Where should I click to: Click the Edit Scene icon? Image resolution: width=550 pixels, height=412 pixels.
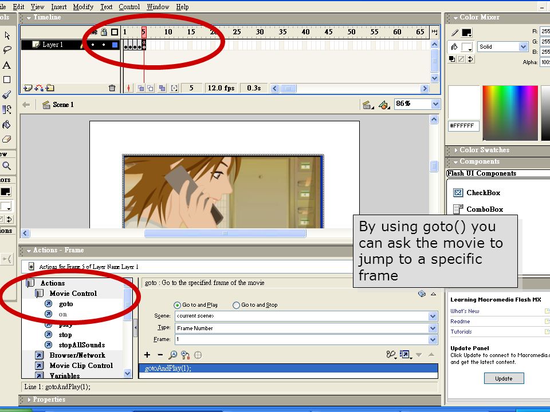click(367, 105)
